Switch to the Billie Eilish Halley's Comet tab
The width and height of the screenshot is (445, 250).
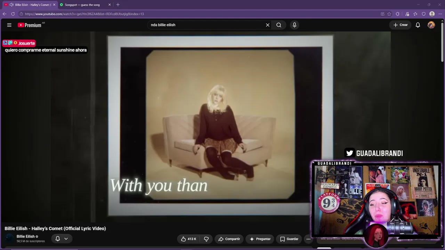(x=30, y=5)
